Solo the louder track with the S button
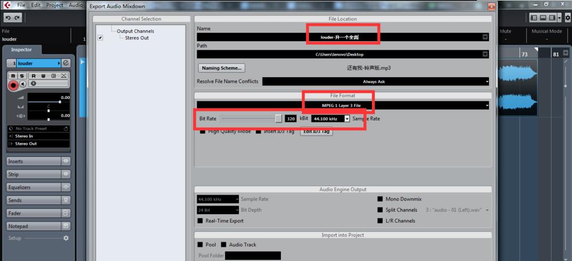This screenshot has height=261, width=572. [x=22, y=76]
